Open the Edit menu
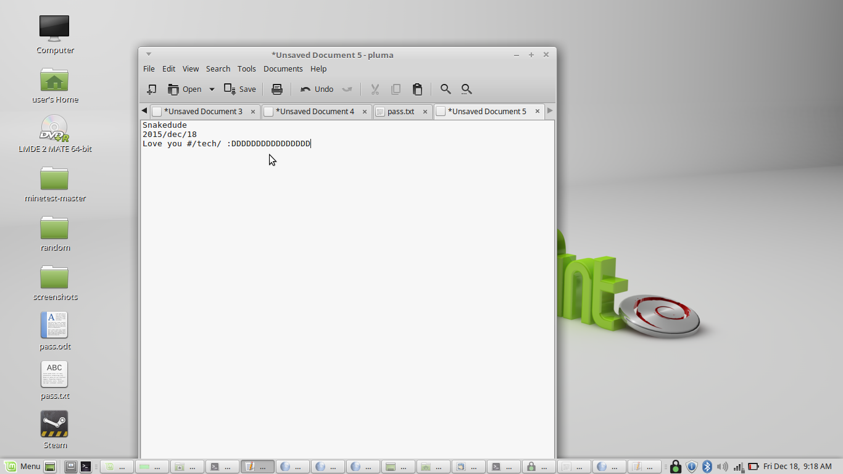This screenshot has width=843, height=474. point(168,69)
